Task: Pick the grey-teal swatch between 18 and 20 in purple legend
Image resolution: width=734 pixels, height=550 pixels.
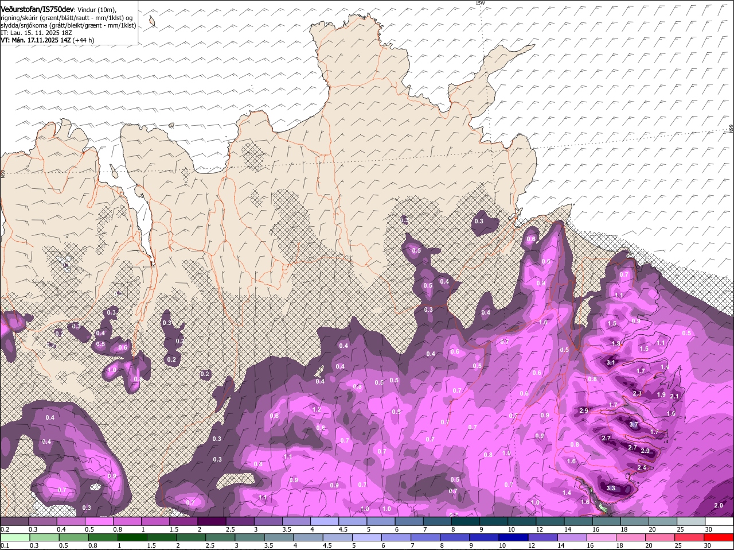Action: (635, 521)
